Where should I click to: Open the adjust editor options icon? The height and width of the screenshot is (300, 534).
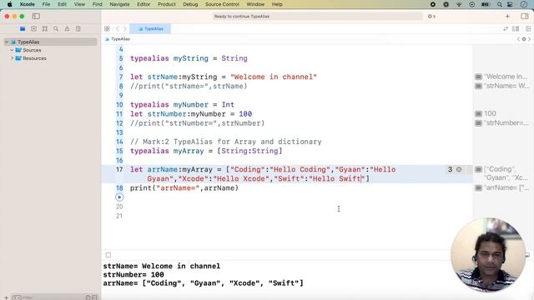[516, 29]
